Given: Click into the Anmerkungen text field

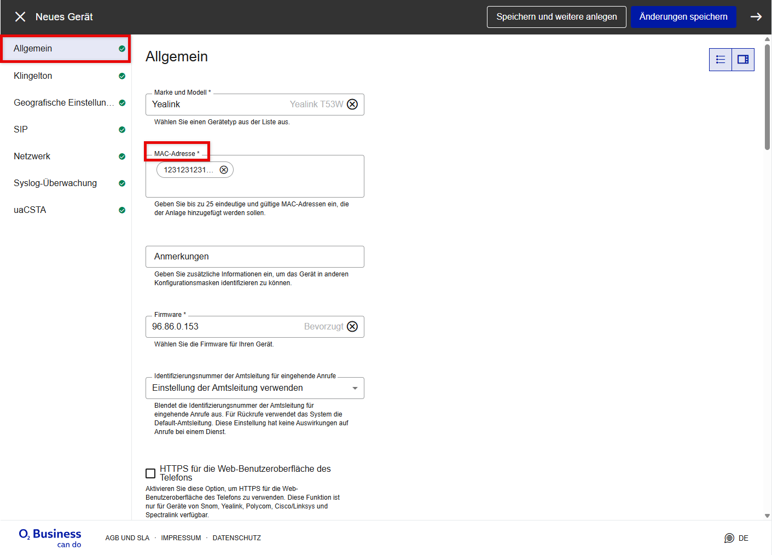Looking at the screenshot, I should click(x=254, y=257).
